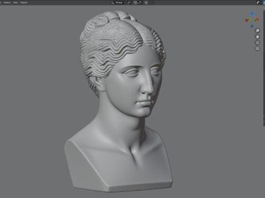Open the Add menu in viewport header
The image size is (265, 198).
tap(15, 3)
